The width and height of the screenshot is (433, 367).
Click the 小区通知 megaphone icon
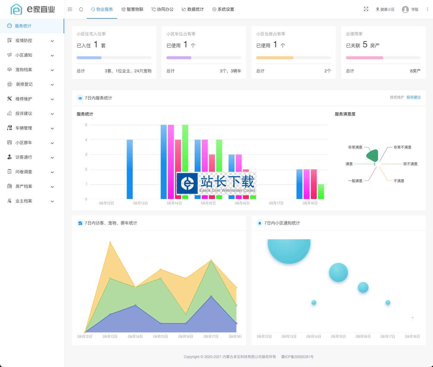point(10,55)
